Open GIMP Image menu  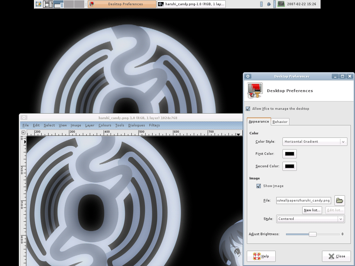[76, 125]
